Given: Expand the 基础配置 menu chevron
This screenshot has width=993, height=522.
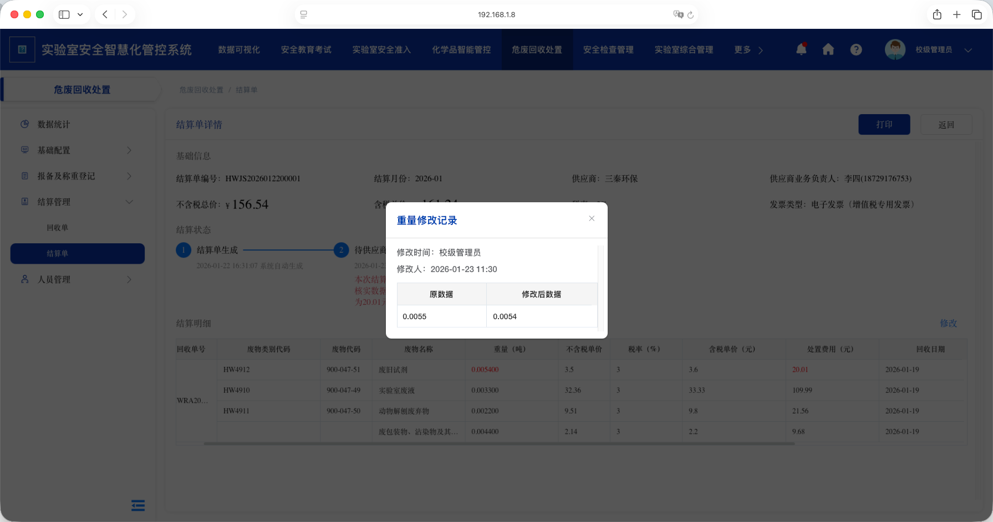Looking at the screenshot, I should coord(129,150).
